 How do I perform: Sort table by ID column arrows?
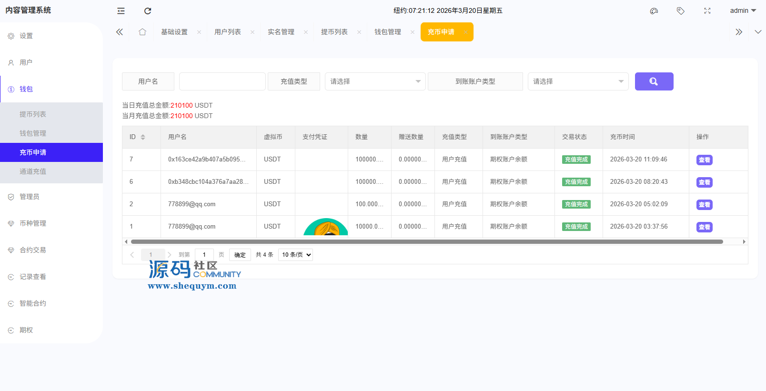[x=142, y=137]
